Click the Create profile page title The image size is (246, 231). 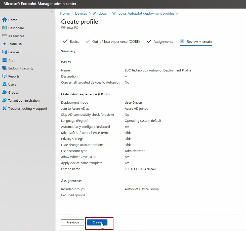(79, 22)
